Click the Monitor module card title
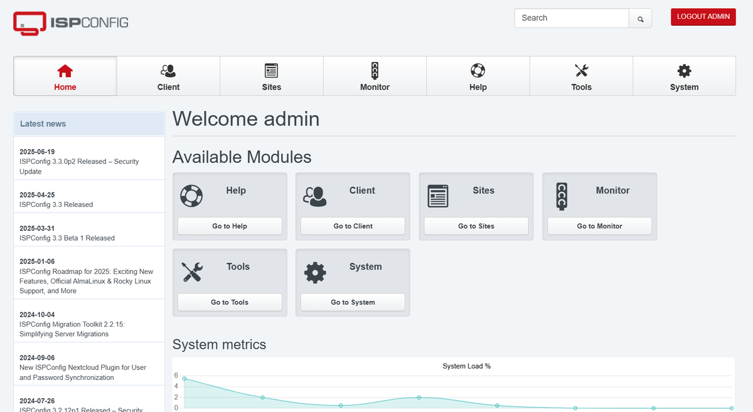The height and width of the screenshot is (412, 753). pos(613,191)
